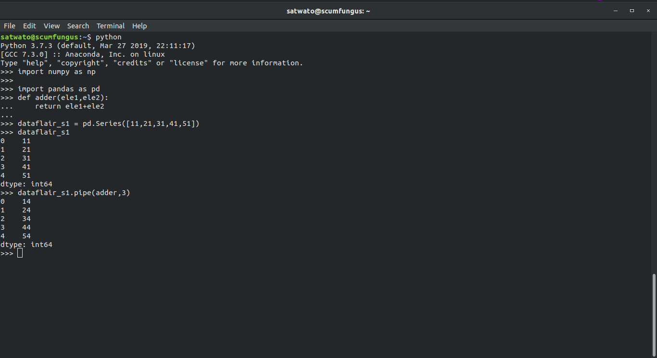This screenshot has height=358, width=657.
Task: Open the View menu
Action: point(51,25)
